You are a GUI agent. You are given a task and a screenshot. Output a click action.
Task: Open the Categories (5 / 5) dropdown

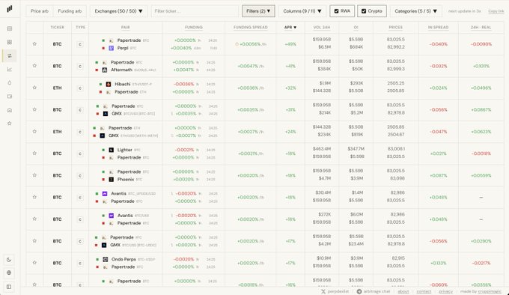[416, 11]
